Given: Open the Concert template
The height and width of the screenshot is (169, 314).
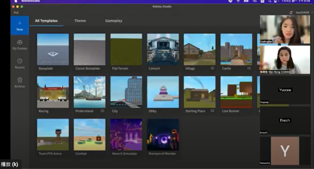Looking at the screenshot, I should click(x=163, y=49).
